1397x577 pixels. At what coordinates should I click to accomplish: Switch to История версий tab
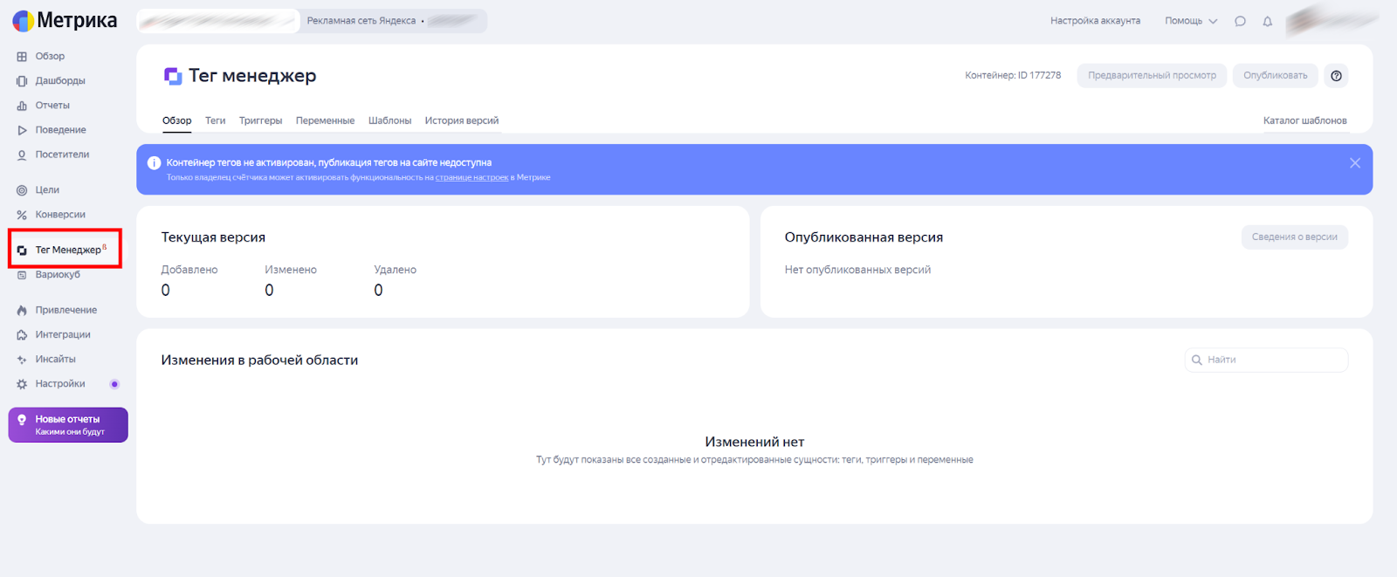[462, 120]
